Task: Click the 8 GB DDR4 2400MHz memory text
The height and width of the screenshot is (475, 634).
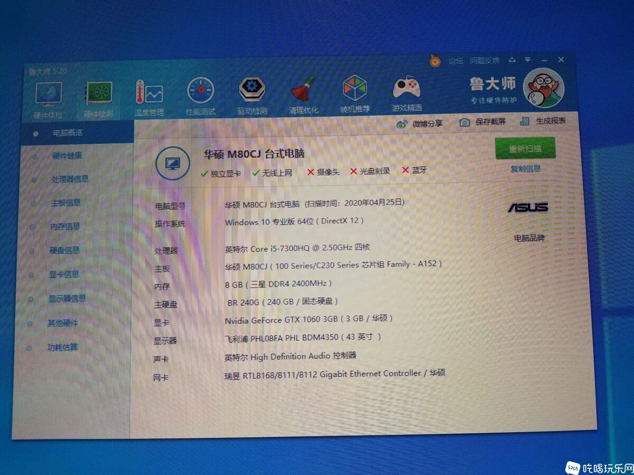Action: pyautogui.click(x=278, y=284)
